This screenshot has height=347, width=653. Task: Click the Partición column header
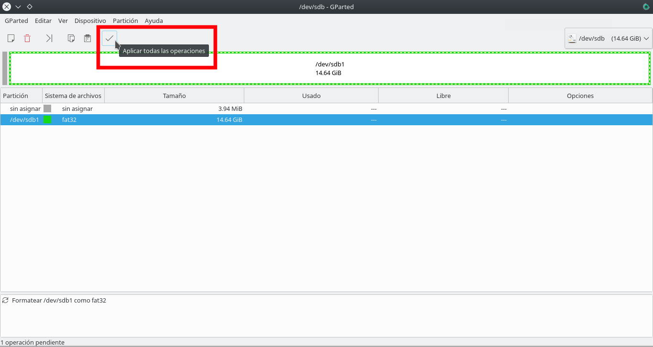pos(22,96)
